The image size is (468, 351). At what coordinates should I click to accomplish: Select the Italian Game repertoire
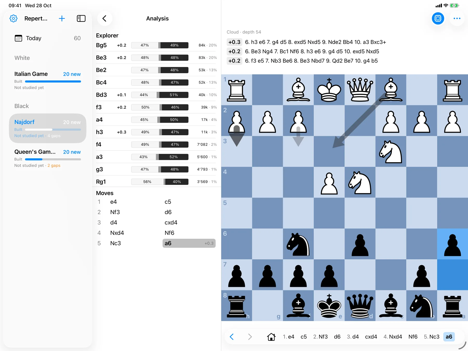[x=48, y=80]
